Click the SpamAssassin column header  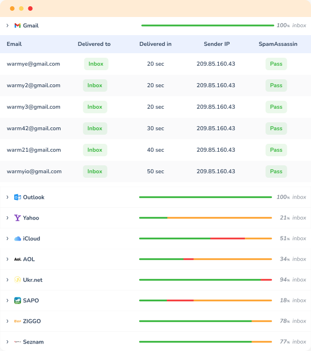(x=278, y=44)
